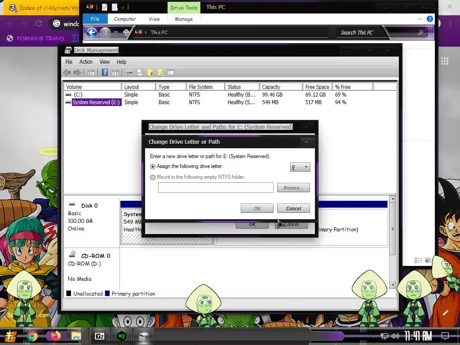This screenshot has width=460, height=345.
Task: Click the CD-ROM 0 label
Action: pos(96,256)
